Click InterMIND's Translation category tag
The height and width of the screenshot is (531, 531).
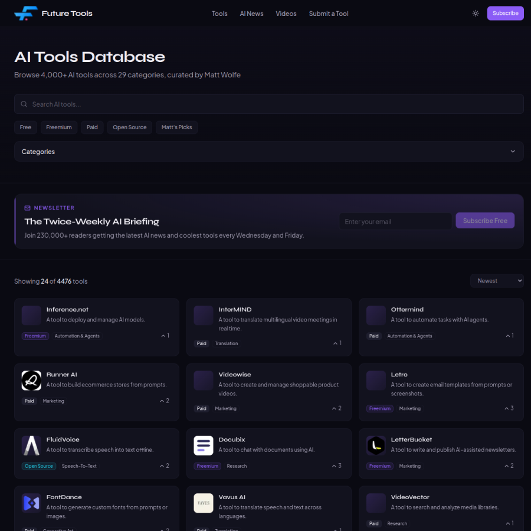pos(226,343)
